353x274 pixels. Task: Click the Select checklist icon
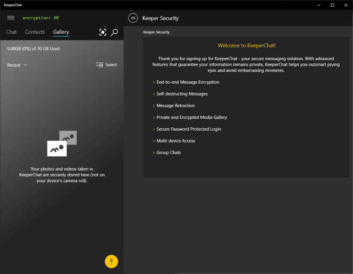coord(99,65)
